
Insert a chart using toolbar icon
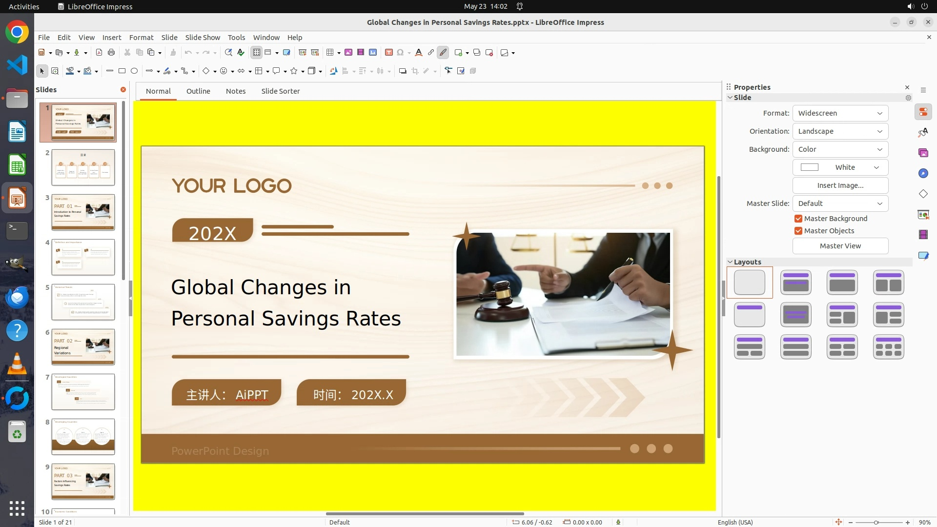coord(373,53)
